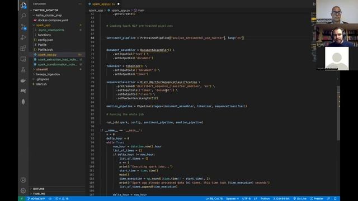Run the Python file with play icon
This screenshot has width=358, height=201.
coord(314,4)
